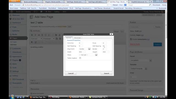Click the Preview button in Publish box
The image size is (176, 99).
158,27
